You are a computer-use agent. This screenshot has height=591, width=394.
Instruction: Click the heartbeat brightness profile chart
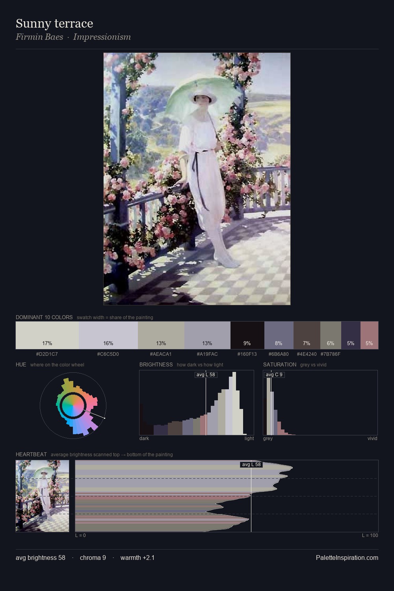227,496
